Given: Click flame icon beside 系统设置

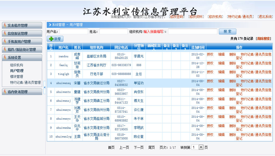Looking at the screenshot, I should pyautogui.click(x=5, y=58).
